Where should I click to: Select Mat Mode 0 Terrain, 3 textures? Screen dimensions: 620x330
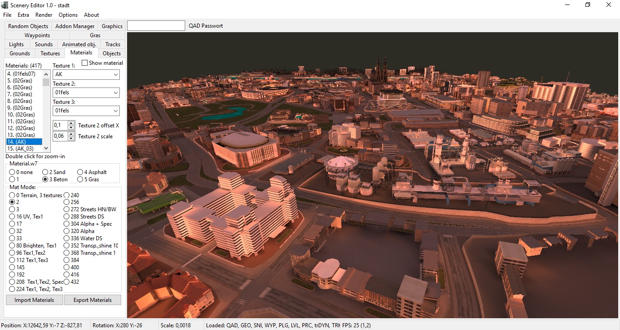click(12, 195)
